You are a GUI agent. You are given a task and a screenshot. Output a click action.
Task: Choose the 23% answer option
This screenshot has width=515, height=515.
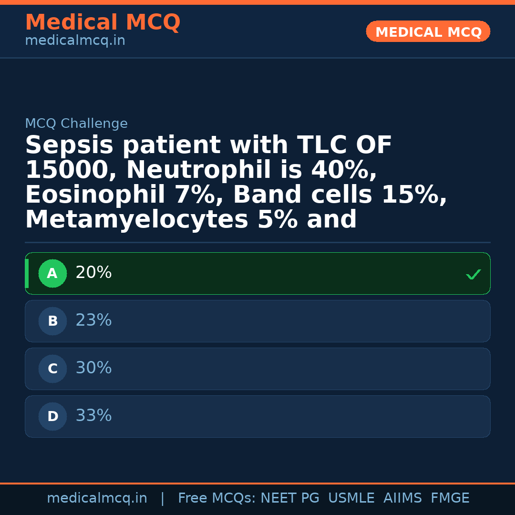tap(93, 320)
